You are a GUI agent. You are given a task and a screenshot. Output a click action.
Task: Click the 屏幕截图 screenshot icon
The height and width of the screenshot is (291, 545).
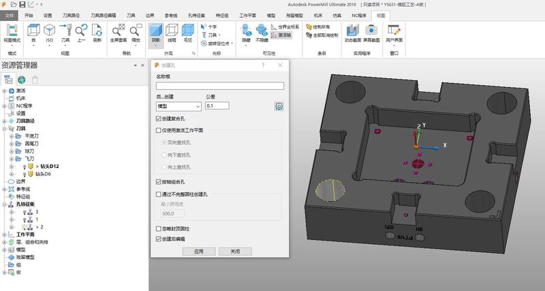click(x=371, y=33)
